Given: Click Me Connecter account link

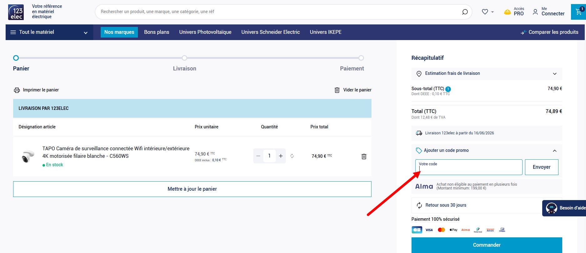Looking at the screenshot, I should click(x=549, y=12).
